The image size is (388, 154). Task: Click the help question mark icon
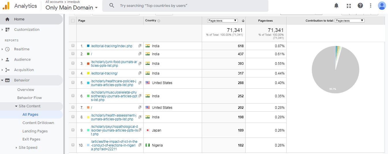click(360, 6)
